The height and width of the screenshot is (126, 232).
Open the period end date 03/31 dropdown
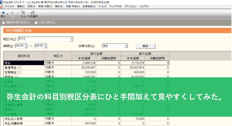pyautogui.click(x=45, y=46)
